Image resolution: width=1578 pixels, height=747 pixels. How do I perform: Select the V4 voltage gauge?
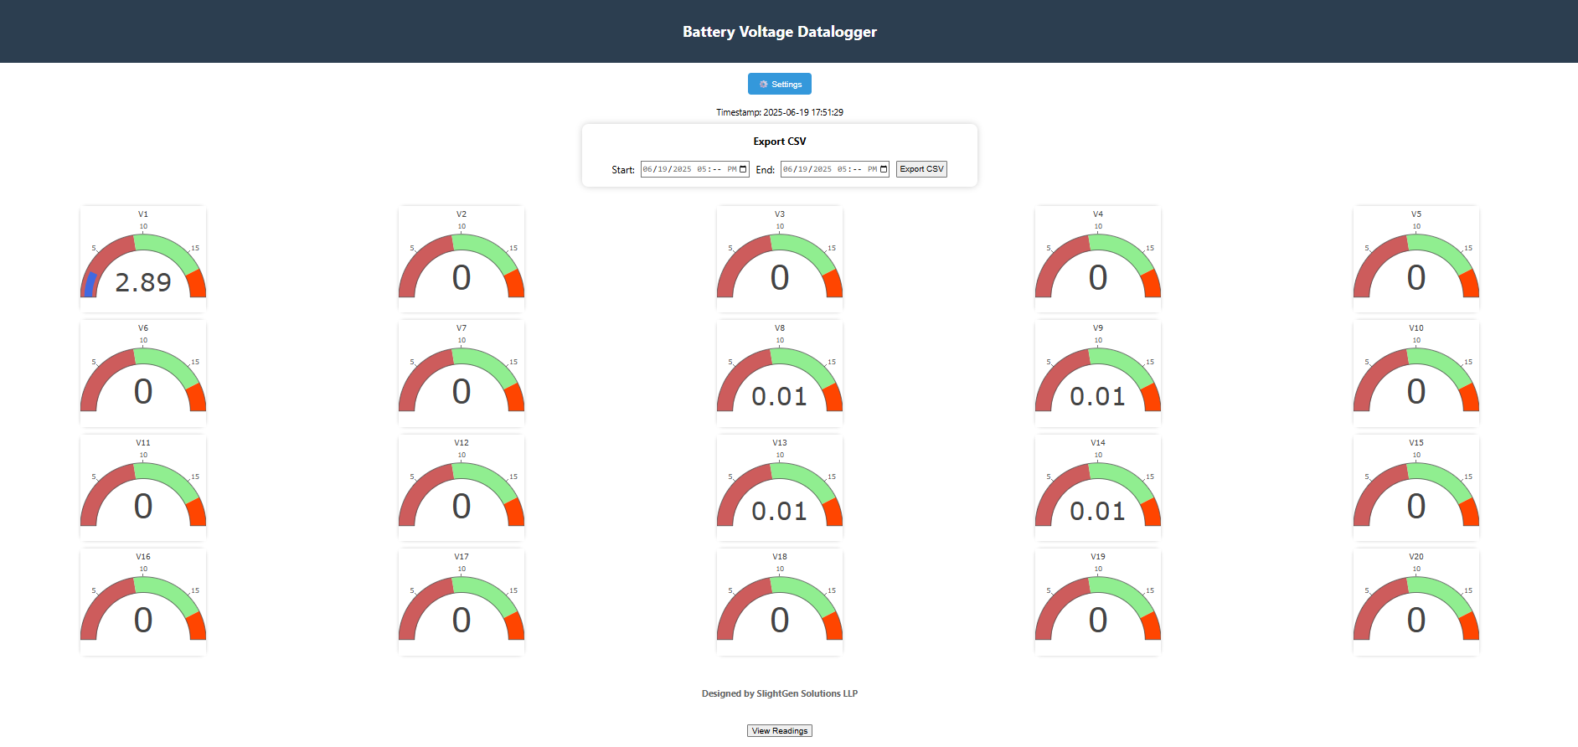1098,259
